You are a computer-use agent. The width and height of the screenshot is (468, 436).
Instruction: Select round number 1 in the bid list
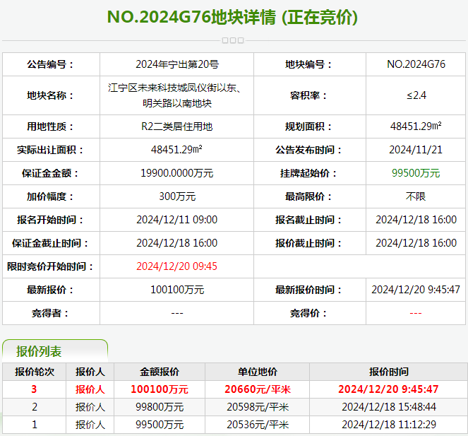coord(35,425)
